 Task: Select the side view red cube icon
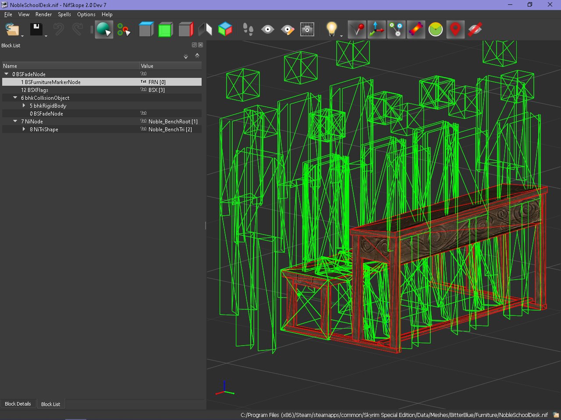point(186,30)
